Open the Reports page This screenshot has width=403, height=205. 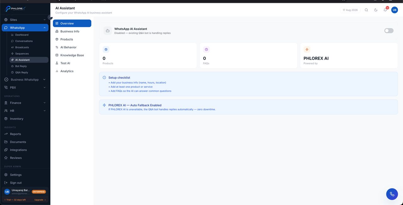coord(25,134)
